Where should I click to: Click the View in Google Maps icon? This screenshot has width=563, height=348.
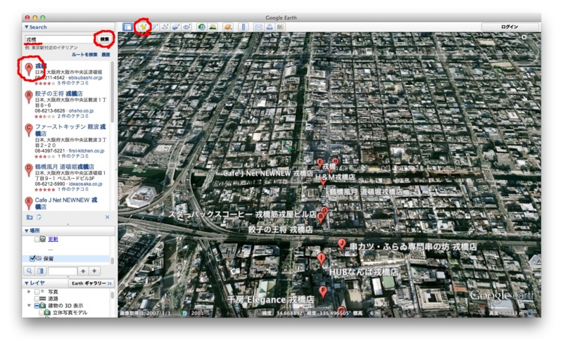[280, 27]
